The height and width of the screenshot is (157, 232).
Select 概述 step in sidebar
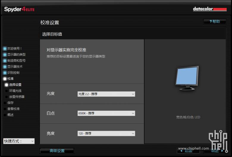[10, 115]
